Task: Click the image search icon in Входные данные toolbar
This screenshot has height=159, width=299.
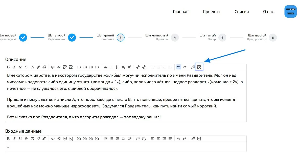Action: click(71, 139)
